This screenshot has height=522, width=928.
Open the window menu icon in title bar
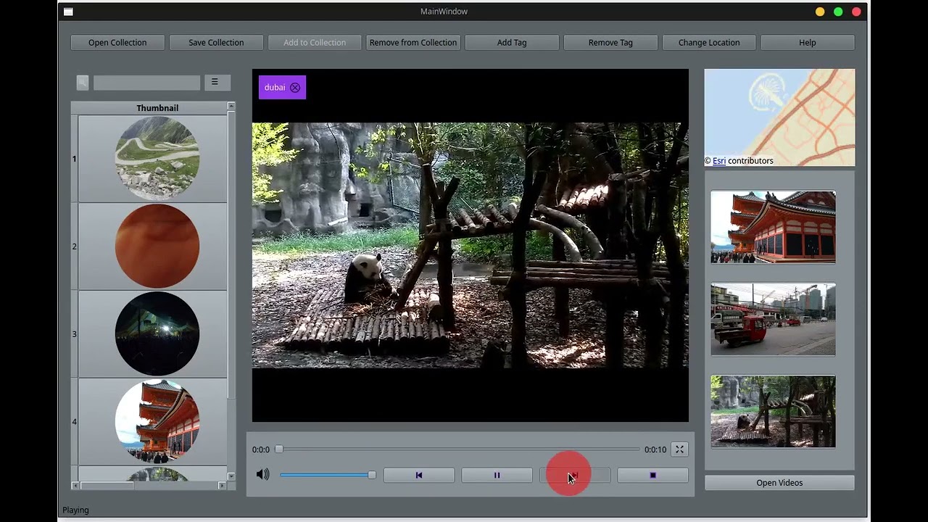coord(68,12)
